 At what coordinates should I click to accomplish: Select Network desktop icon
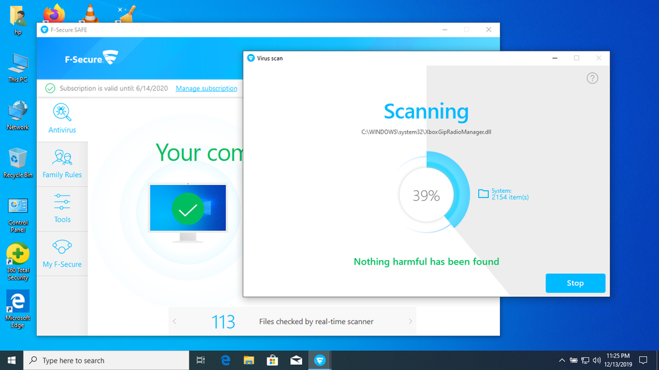[18, 115]
